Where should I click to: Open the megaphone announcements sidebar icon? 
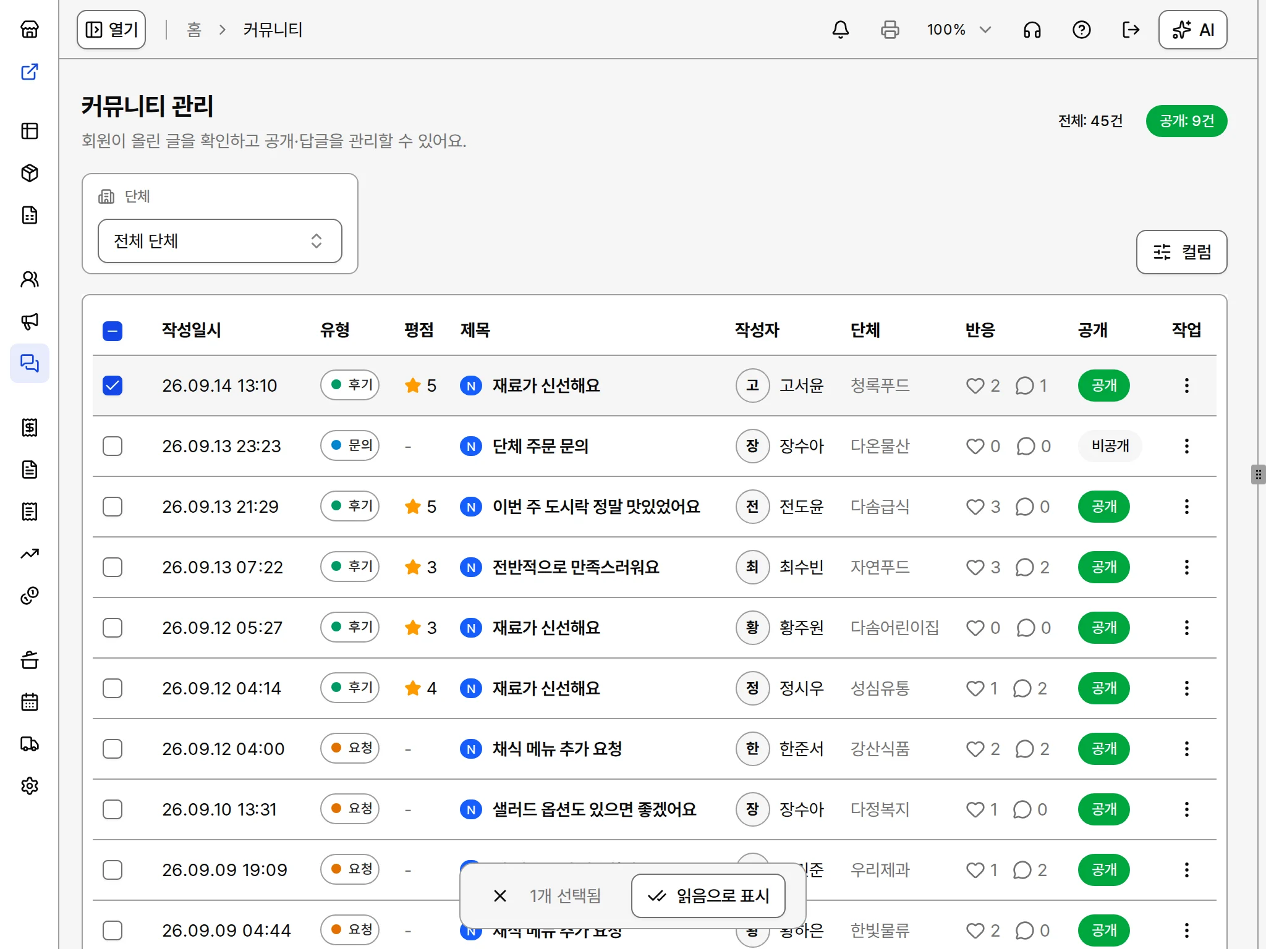tap(30, 321)
